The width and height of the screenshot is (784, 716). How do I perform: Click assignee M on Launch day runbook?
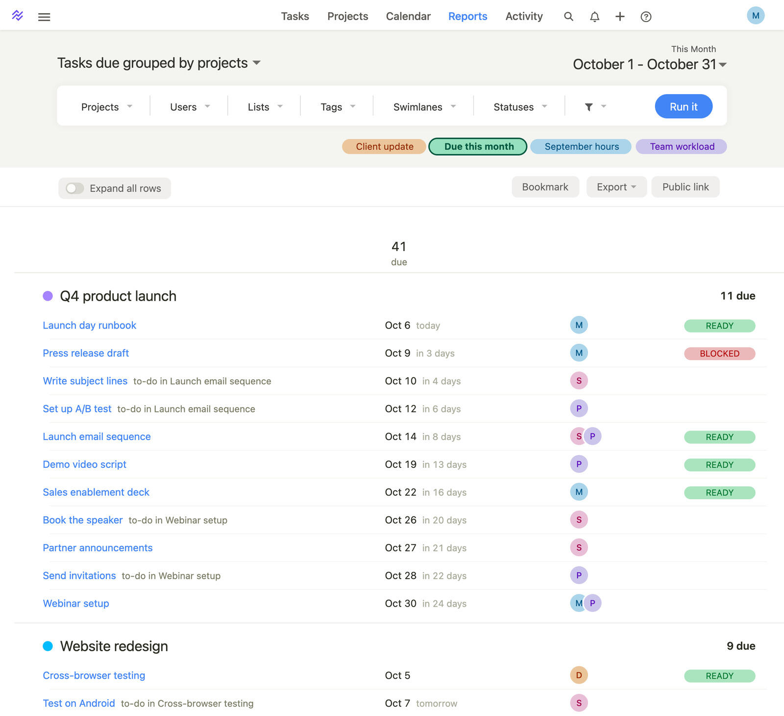(579, 325)
